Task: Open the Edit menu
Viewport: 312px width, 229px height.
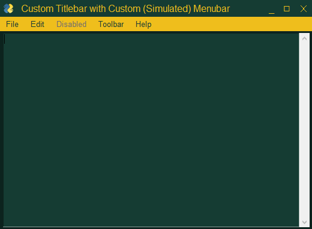Action: point(37,25)
